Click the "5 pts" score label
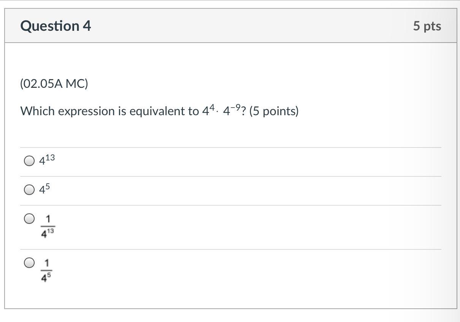 427,26
